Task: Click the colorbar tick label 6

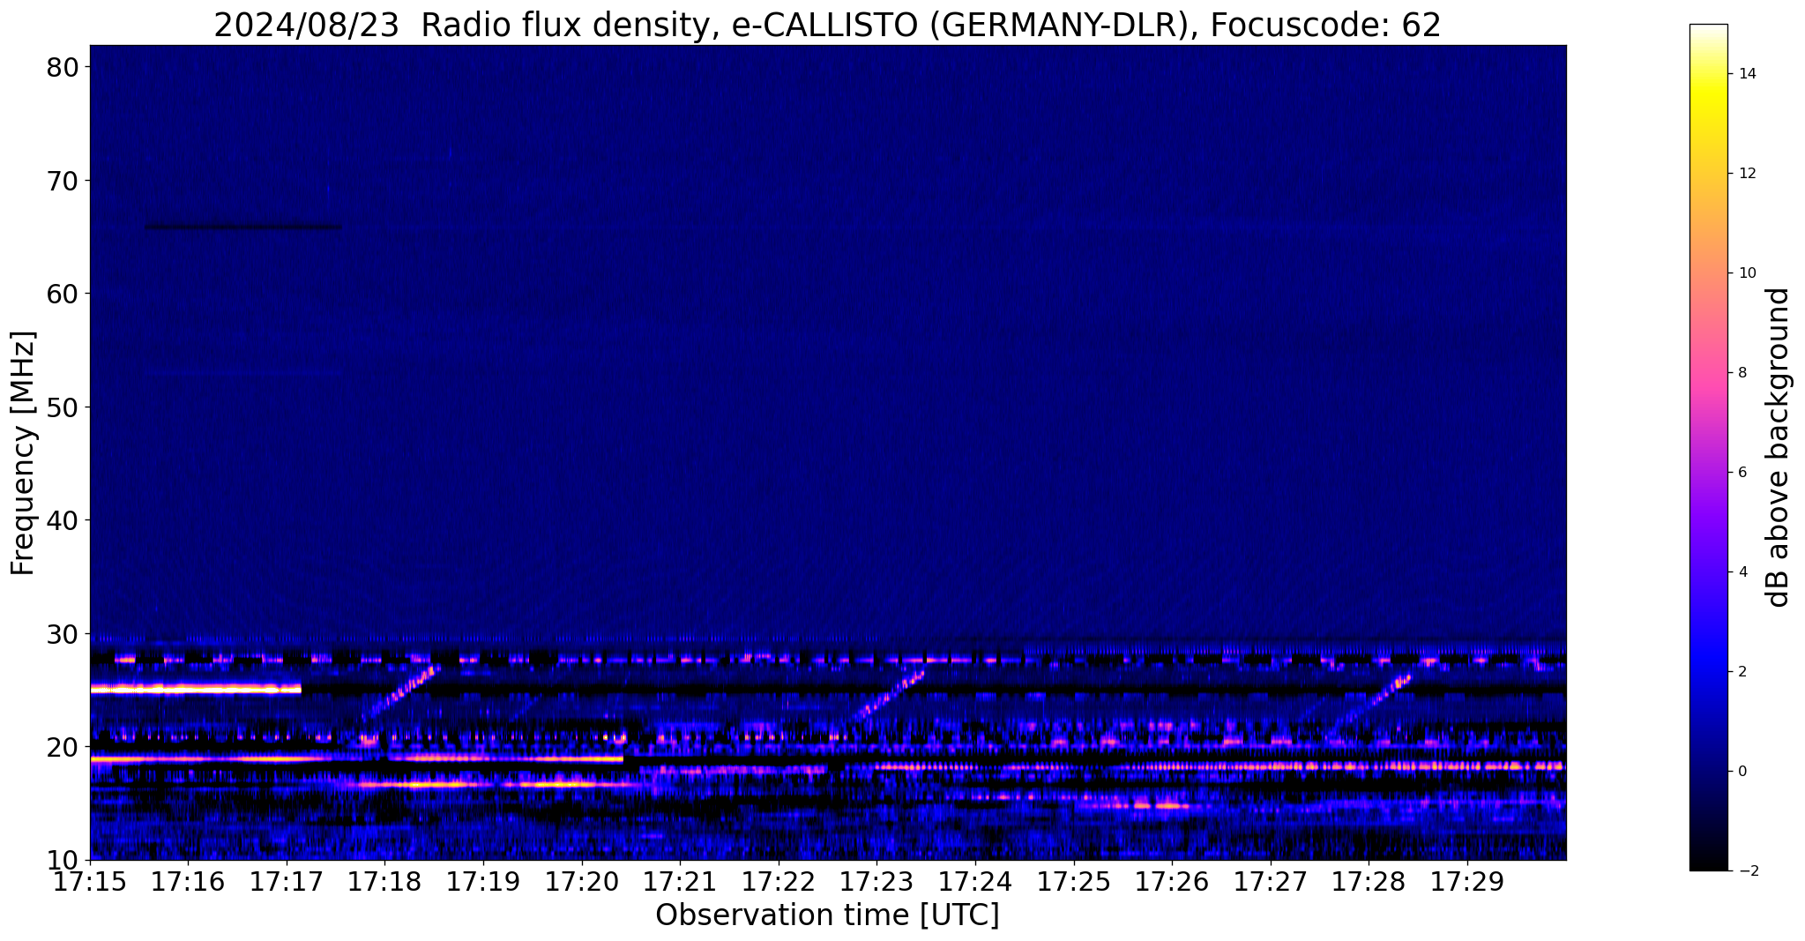Action: (x=1743, y=473)
